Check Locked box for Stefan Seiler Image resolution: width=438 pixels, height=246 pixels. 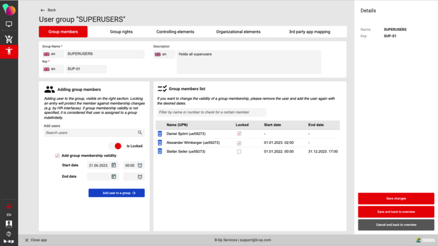tap(239, 151)
